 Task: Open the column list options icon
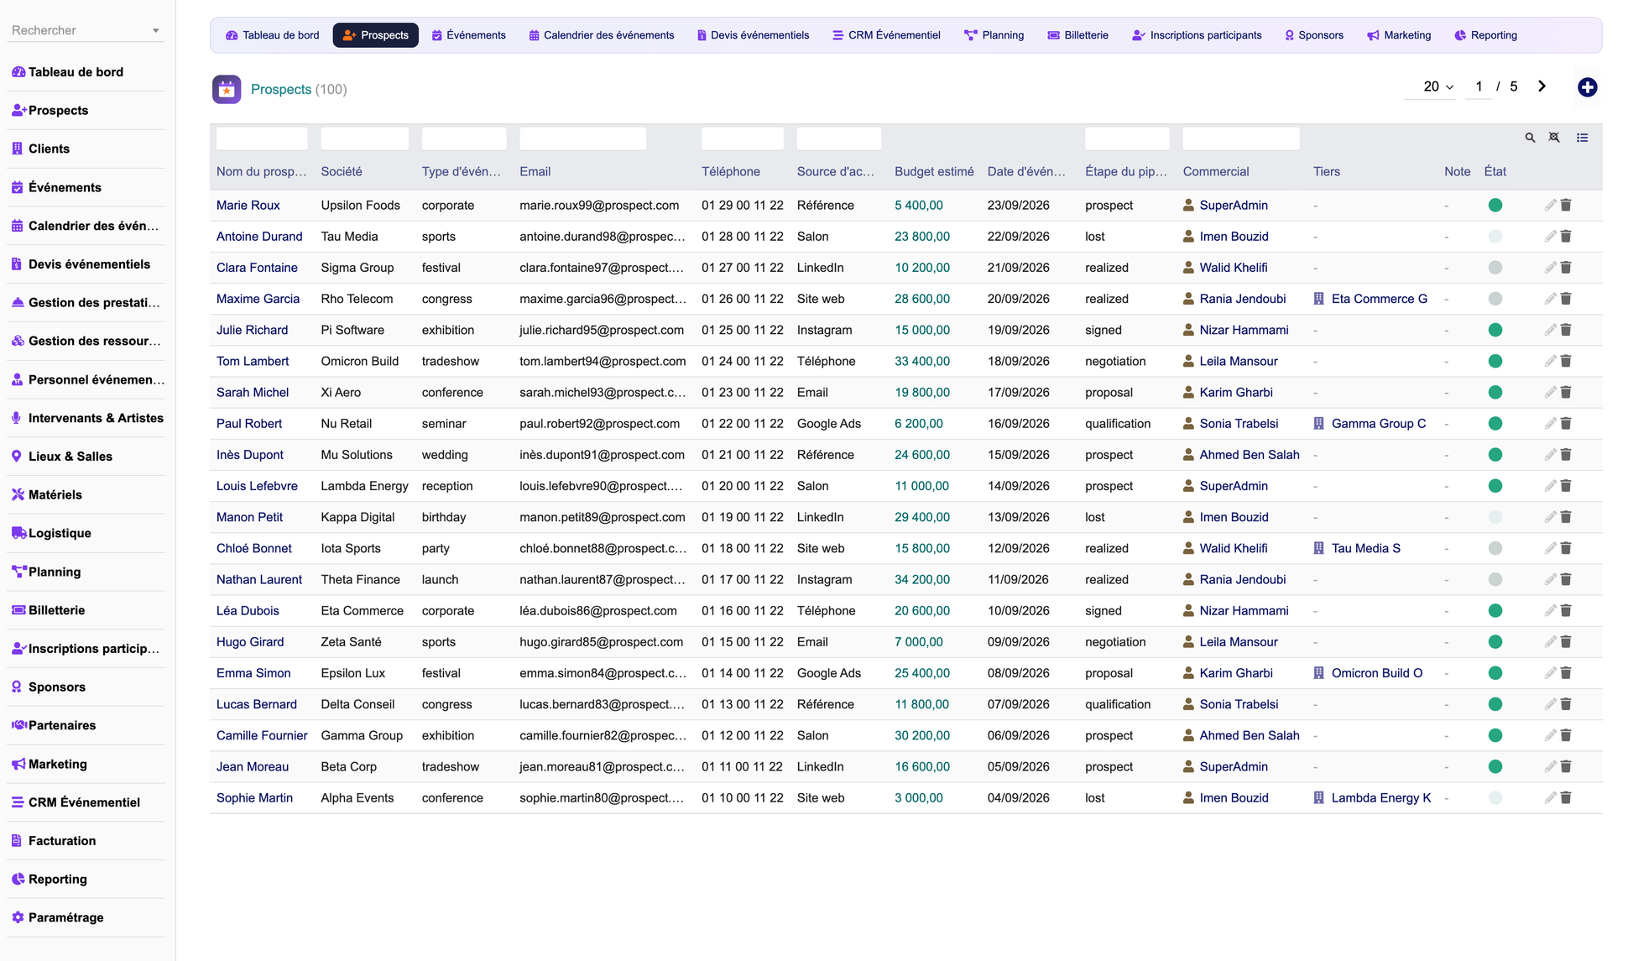click(1582, 138)
